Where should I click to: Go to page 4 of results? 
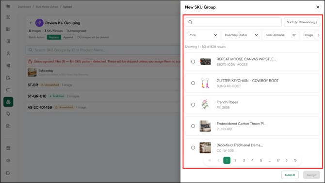coord(252,160)
